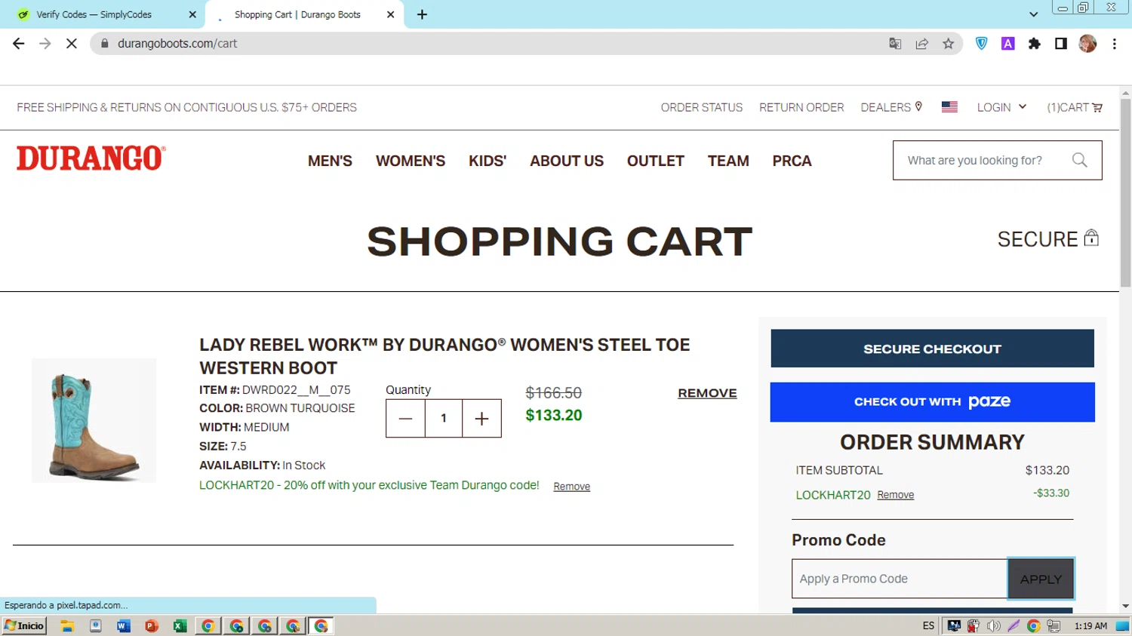
Task: Decrease quantity with the minus button
Action: [x=405, y=419]
